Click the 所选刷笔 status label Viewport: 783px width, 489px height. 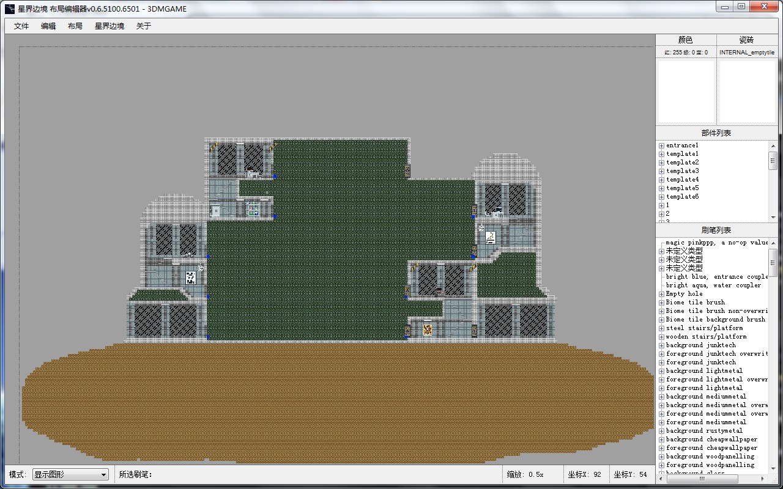[135, 474]
